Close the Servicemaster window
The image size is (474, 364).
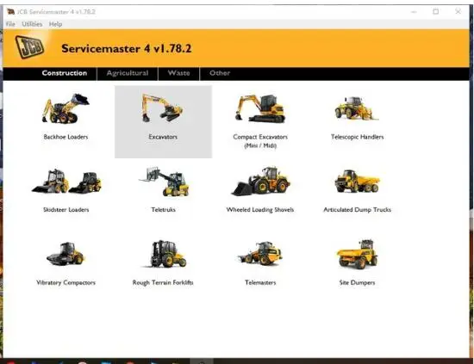[x=458, y=11]
